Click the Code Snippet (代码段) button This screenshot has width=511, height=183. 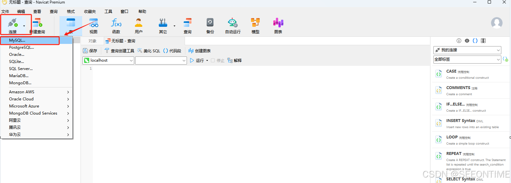[172, 51]
